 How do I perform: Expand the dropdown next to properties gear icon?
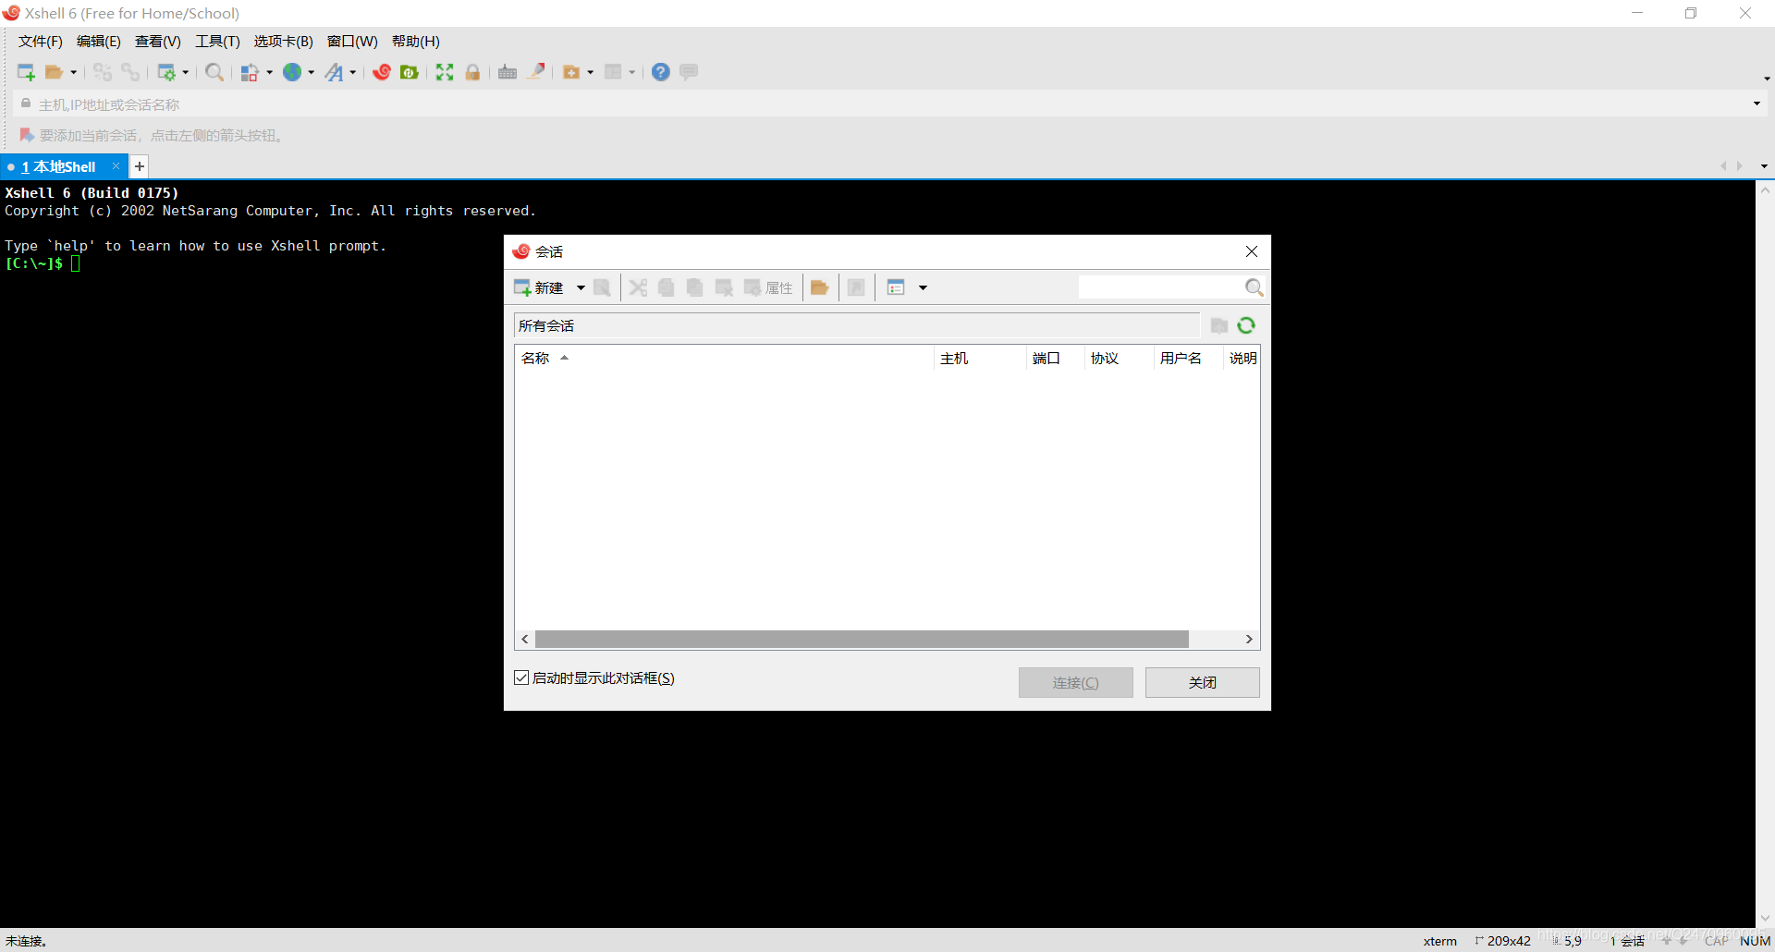click(186, 72)
